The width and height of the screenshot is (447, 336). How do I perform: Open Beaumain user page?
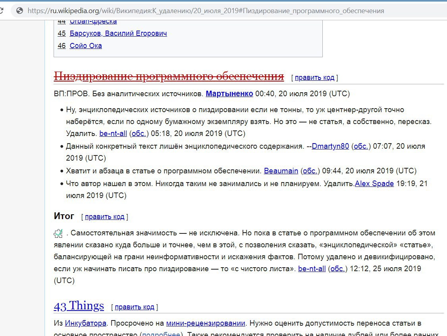coord(281,171)
